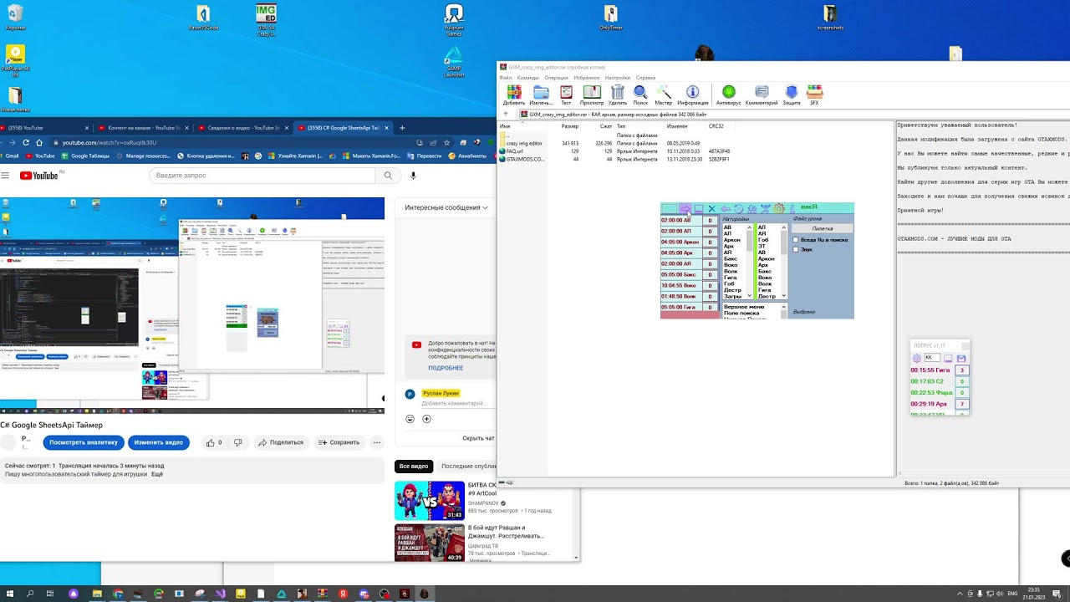The width and height of the screenshot is (1070, 602).
Task: Open Информация in WinRAR toolbar
Action: click(692, 94)
